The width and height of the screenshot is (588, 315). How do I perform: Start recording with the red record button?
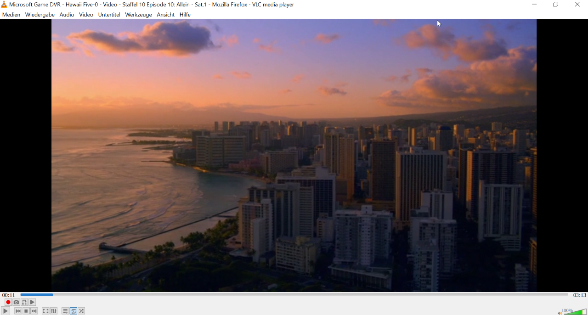8,302
